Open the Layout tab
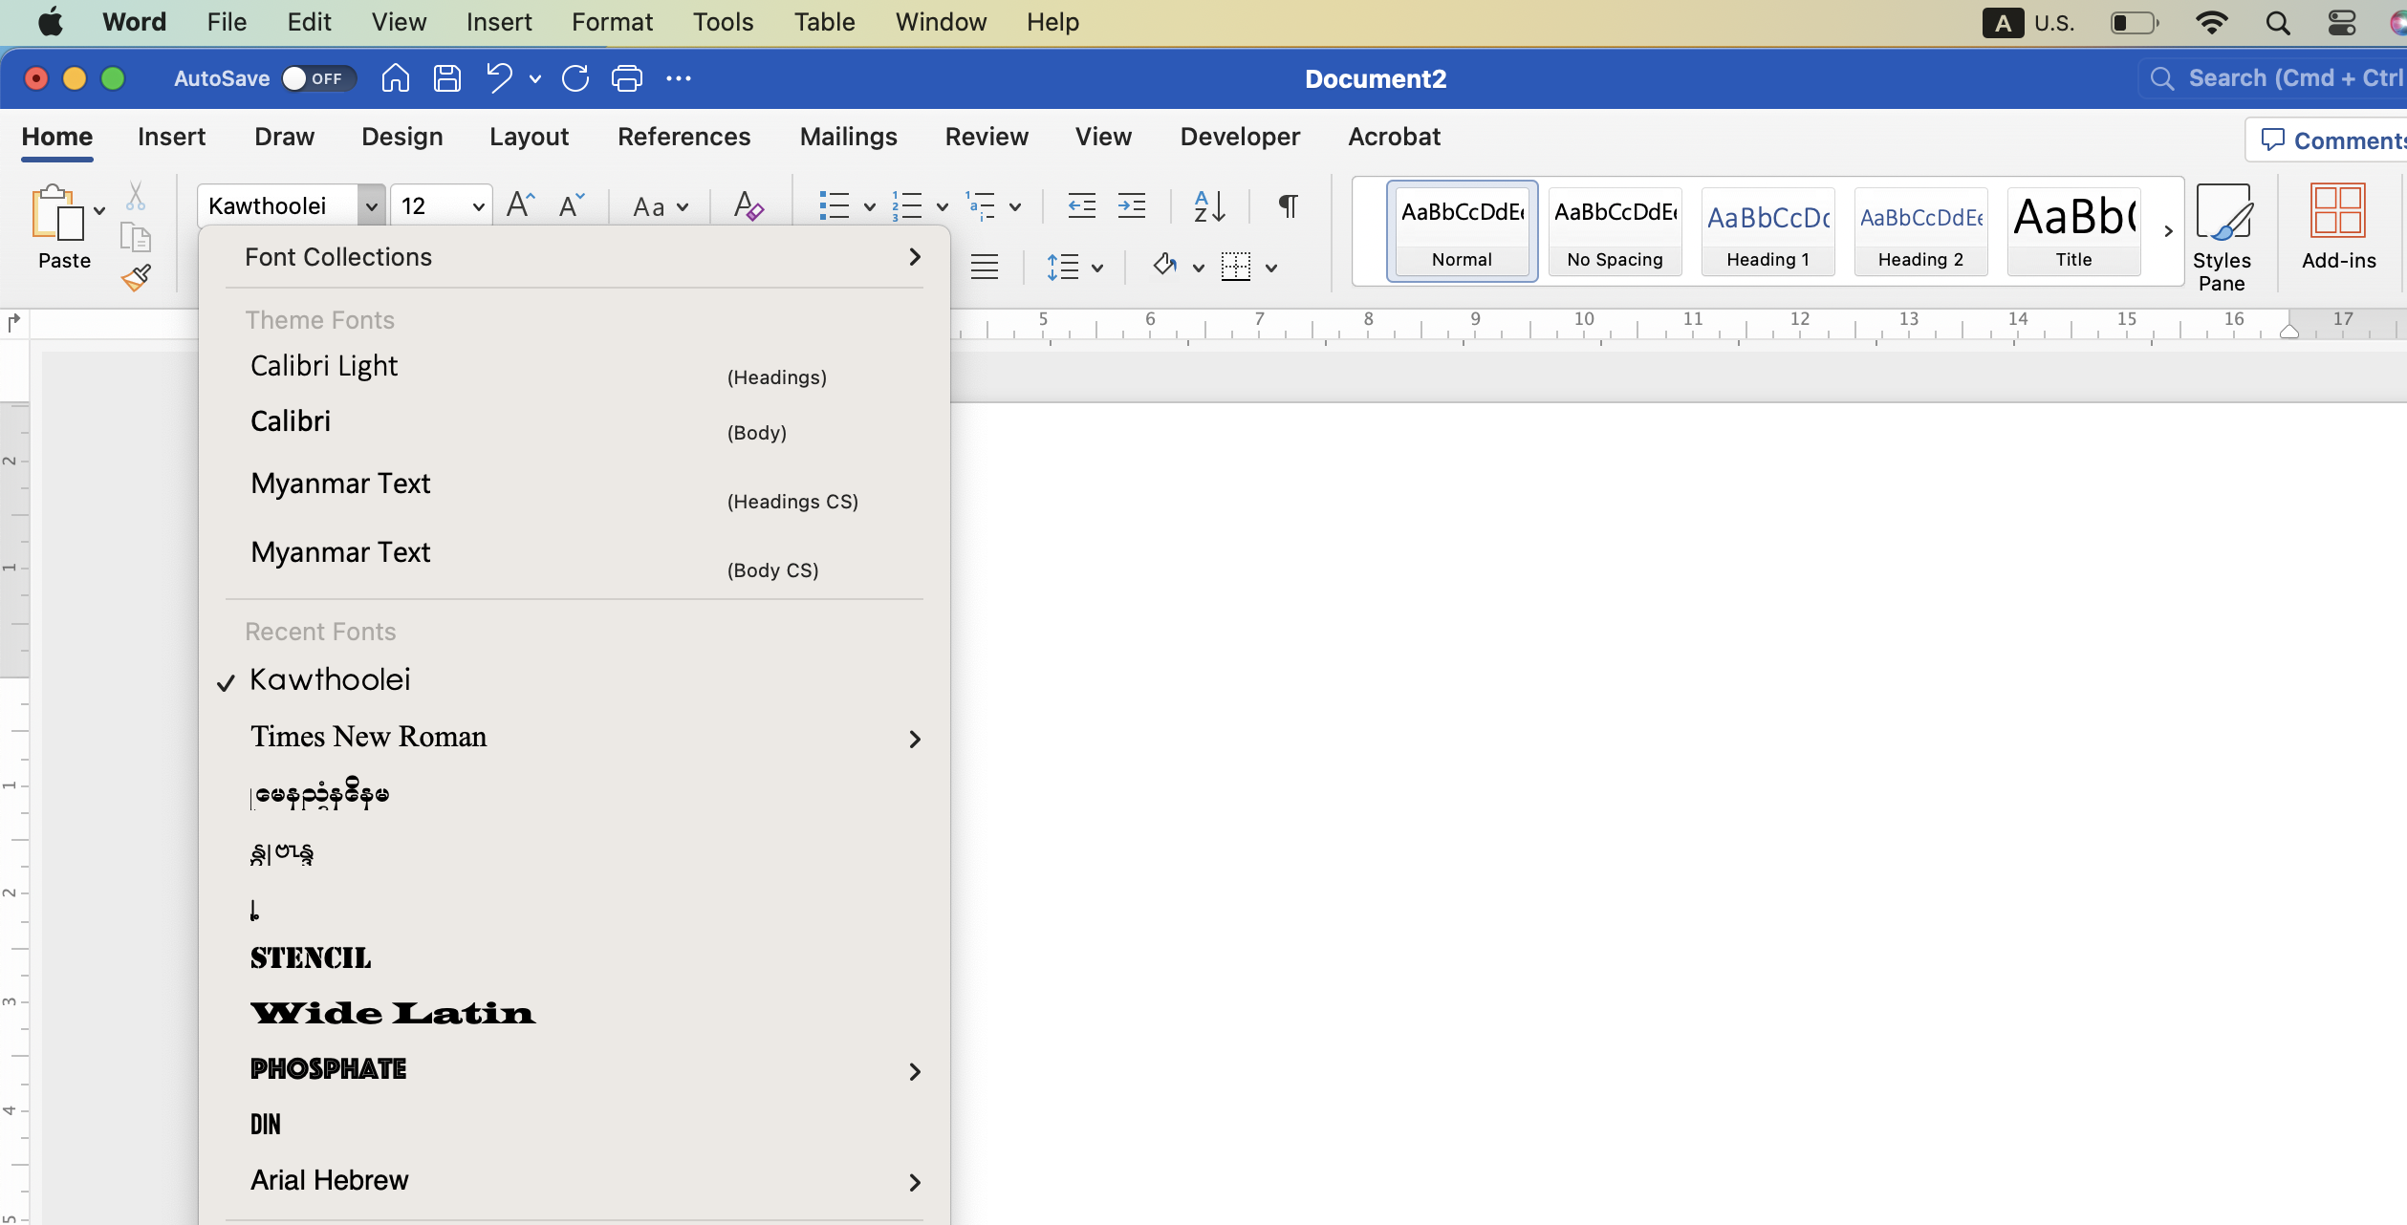The height and width of the screenshot is (1225, 2407). pos(529,137)
